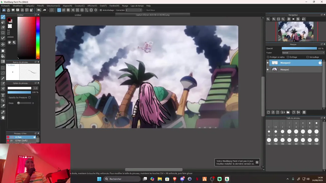Switch to the Untitled document tab
Viewport: 326px width, 183px height.
[x=78, y=15]
